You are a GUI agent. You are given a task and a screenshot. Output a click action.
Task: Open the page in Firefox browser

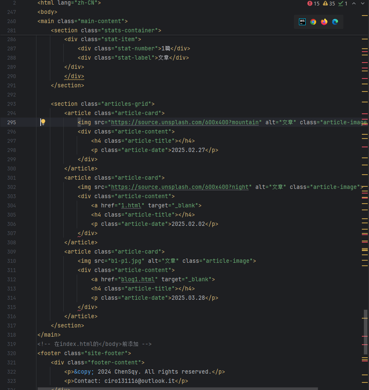pyautogui.click(x=324, y=22)
